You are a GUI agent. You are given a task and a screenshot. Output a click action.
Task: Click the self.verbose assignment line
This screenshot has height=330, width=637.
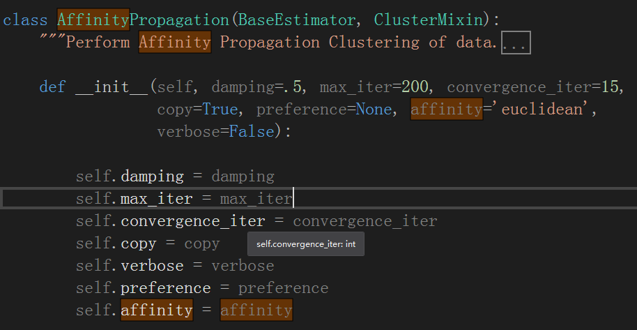pyautogui.click(x=175, y=266)
